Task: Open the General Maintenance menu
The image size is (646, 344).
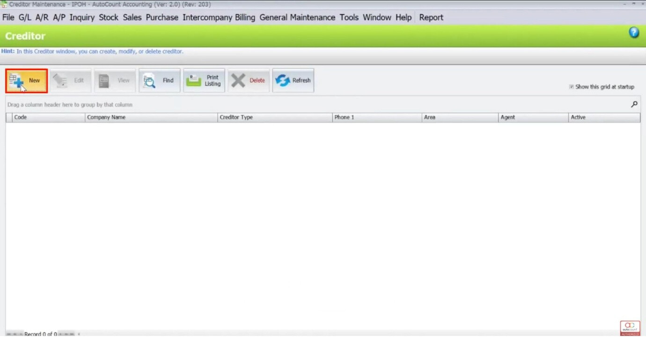Action: coord(298,17)
